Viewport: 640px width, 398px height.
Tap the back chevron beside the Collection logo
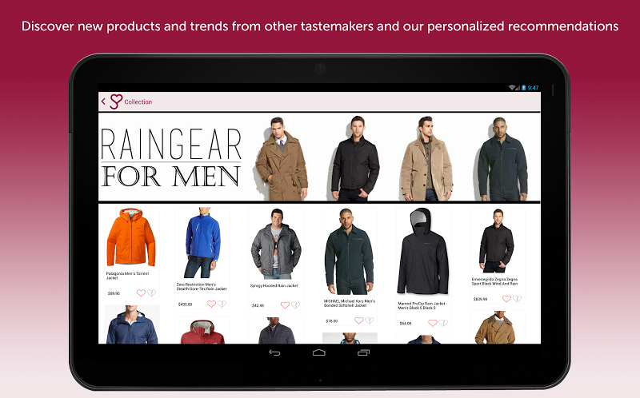coord(103,101)
